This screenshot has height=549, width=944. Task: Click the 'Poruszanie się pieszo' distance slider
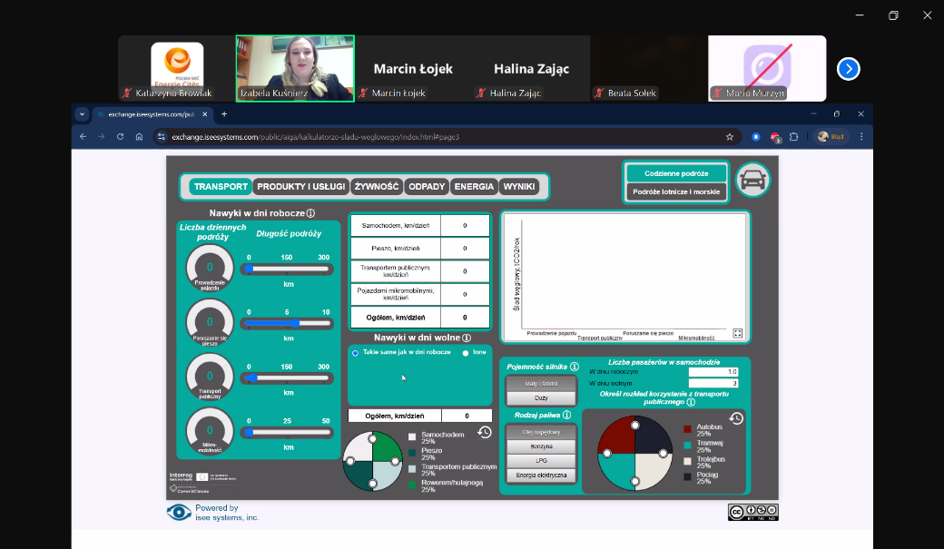tap(286, 322)
